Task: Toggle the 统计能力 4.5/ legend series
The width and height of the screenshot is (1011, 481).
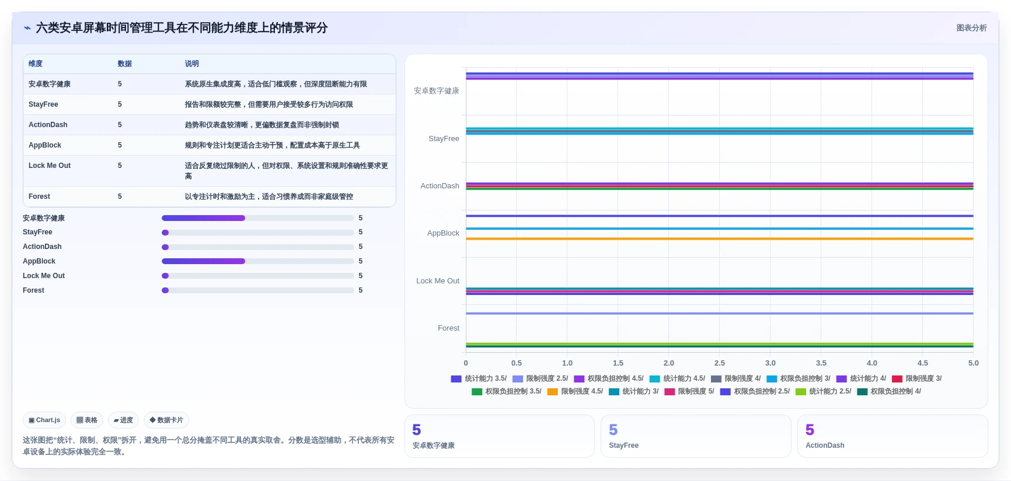Action: [677, 378]
